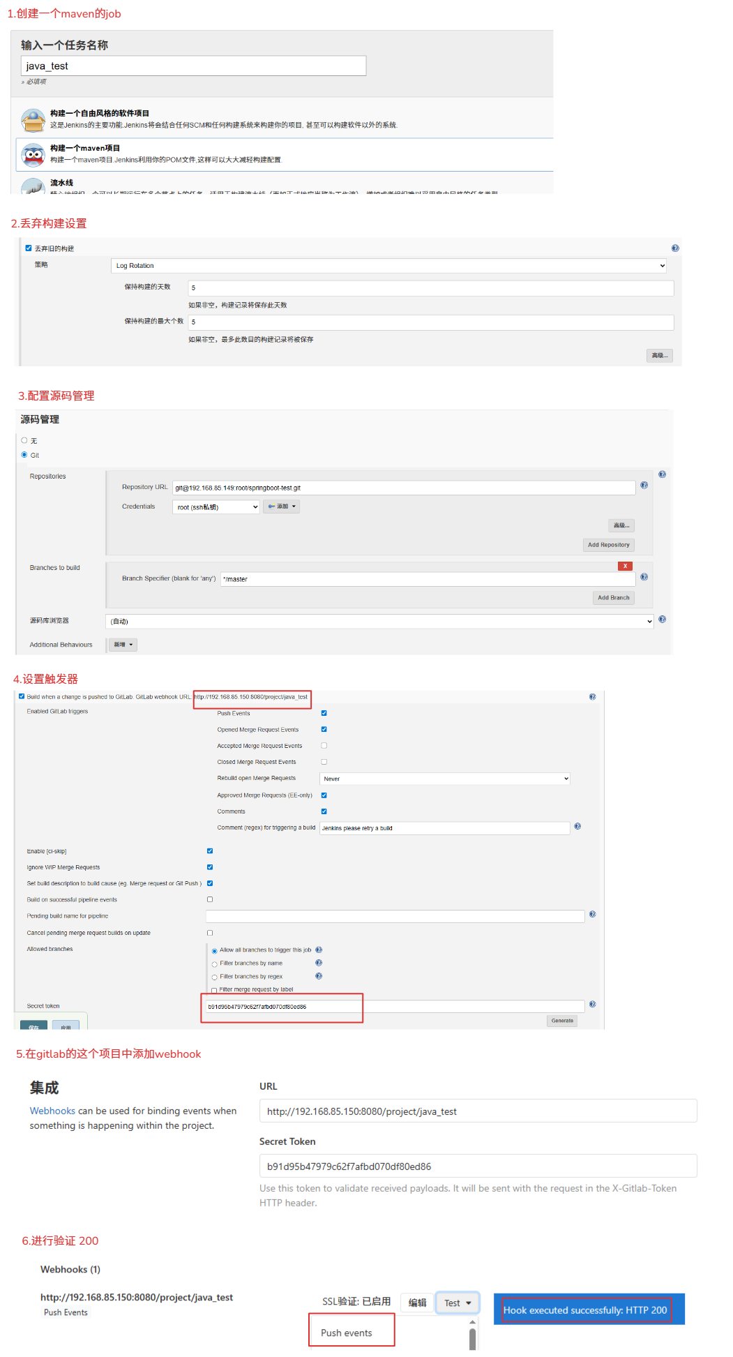
Task: Toggle 丢弃旧的构建 checkbox
Action: pyautogui.click(x=29, y=248)
